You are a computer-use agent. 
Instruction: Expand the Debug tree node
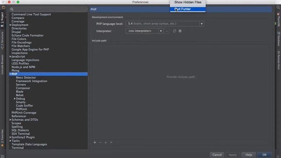point(14,98)
